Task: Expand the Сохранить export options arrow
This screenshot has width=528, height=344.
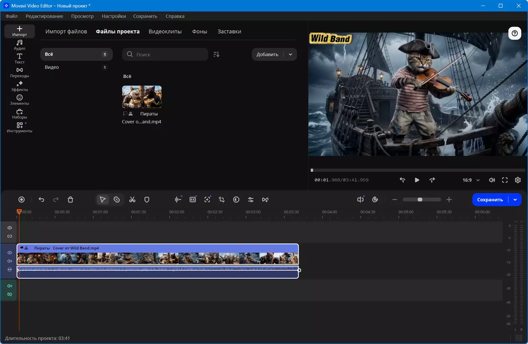Action: (515, 200)
